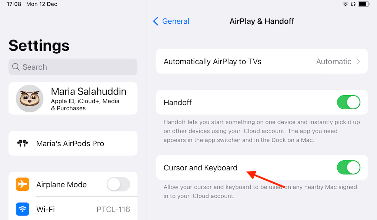Select the Automatic value option
Image resolution: width=377 pixels, height=220 pixels.
[x=334, y=61]
